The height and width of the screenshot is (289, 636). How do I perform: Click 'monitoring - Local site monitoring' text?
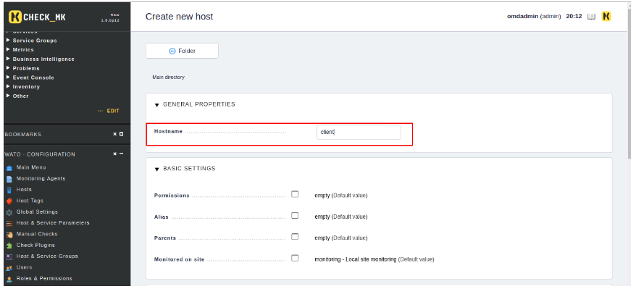tap(356, 259)
